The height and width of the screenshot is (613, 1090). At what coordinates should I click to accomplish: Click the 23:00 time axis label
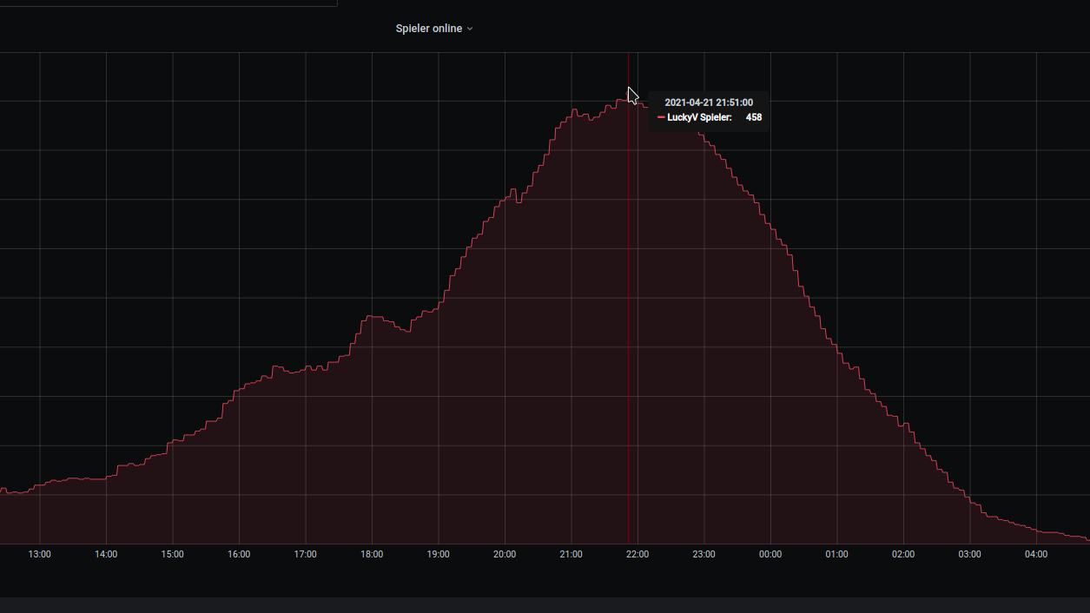[x=704, y=554]
